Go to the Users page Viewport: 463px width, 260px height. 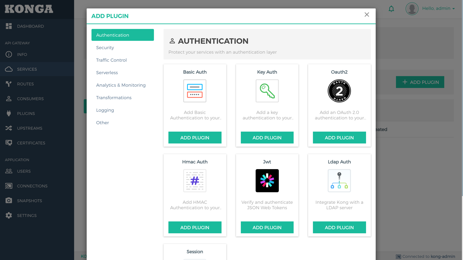click(37, 171)
